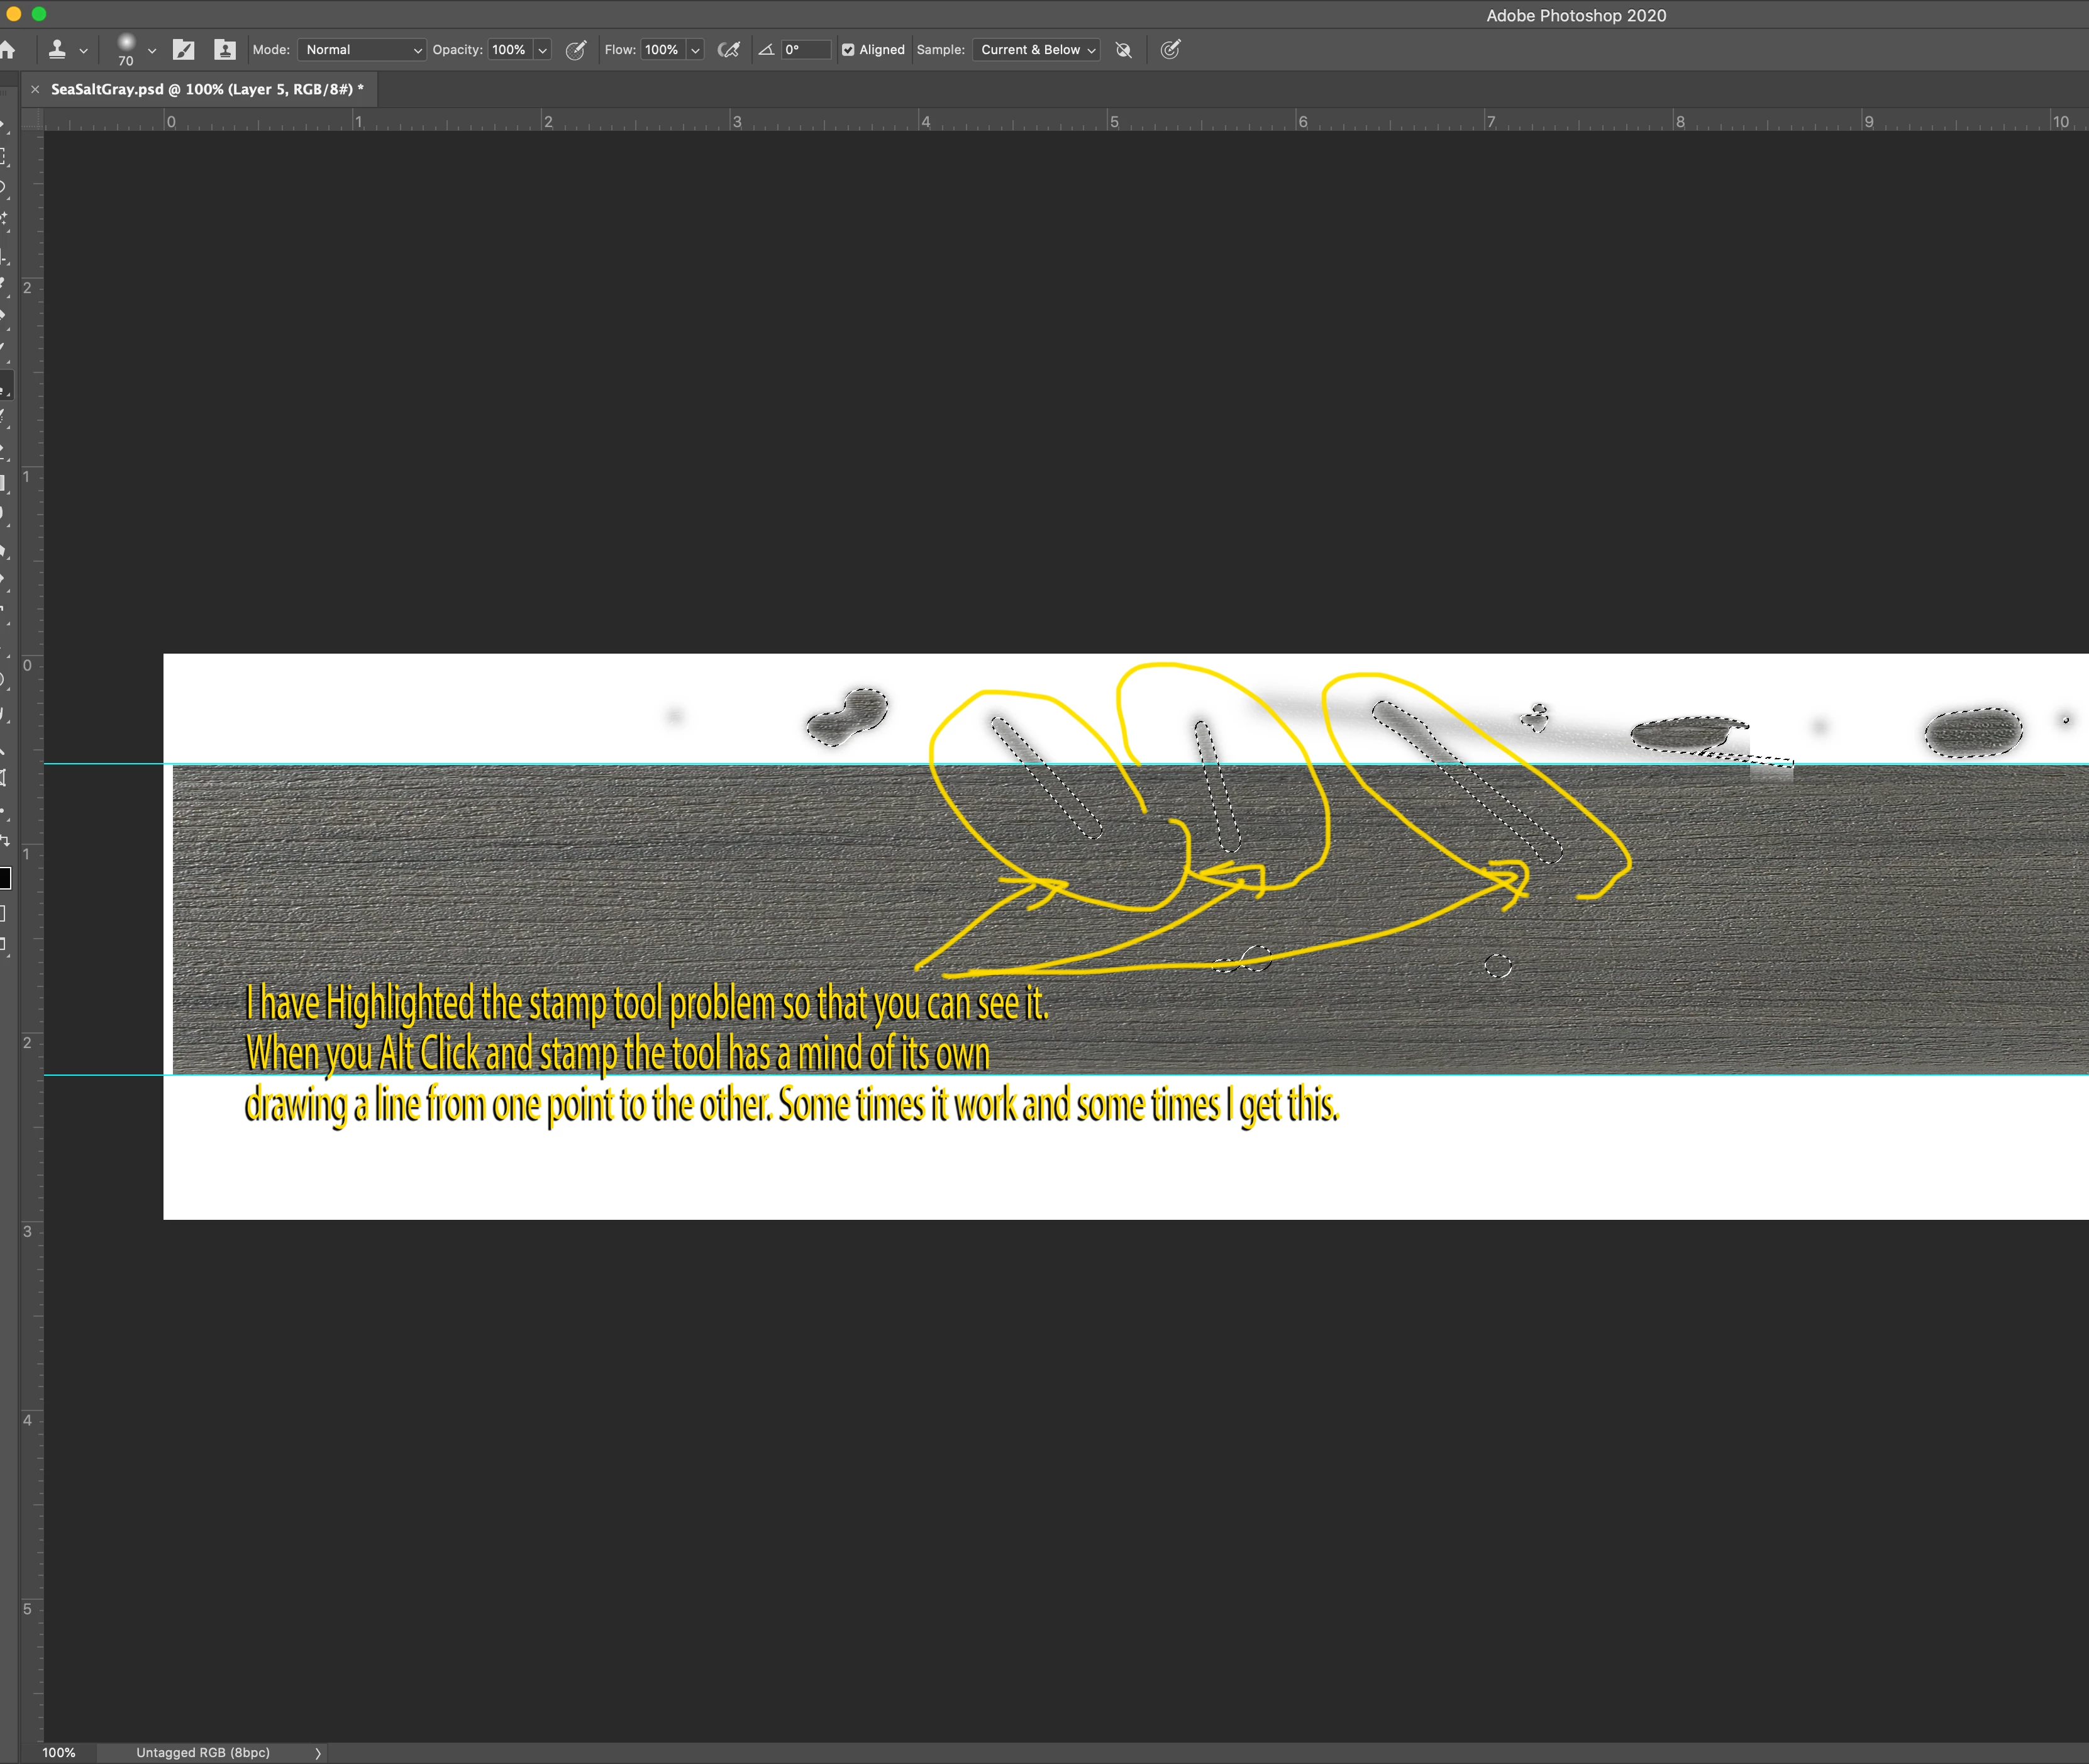The image size is (2089, 1764).
Task: Close the SeaSaltGray.psd document tab
Action: click(x=35, y=89)
